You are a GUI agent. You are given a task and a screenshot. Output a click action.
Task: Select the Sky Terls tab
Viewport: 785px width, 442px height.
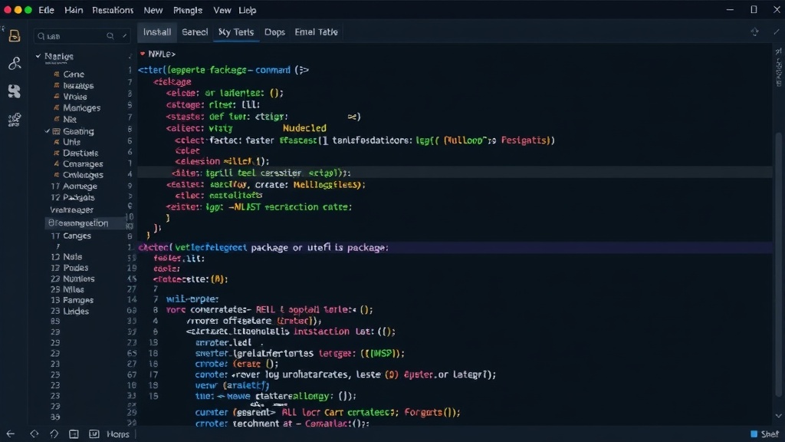point(236,32)
